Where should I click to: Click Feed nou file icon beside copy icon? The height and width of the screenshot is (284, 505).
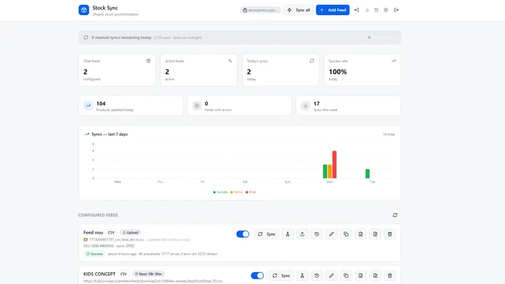[x=360, y=234]
